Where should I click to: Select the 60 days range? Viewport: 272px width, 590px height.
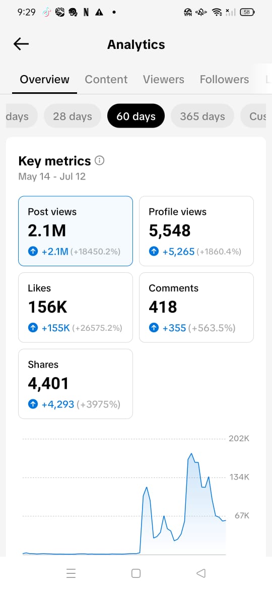(136, 116)
